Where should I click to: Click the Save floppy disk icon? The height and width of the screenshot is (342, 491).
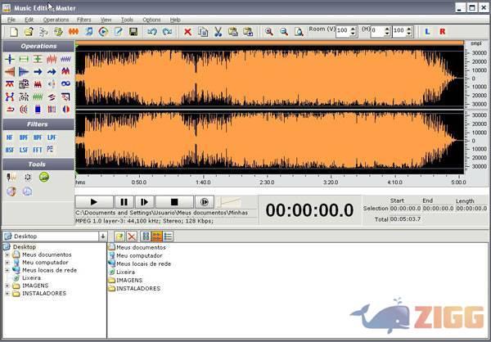click(x=133, y=32)
